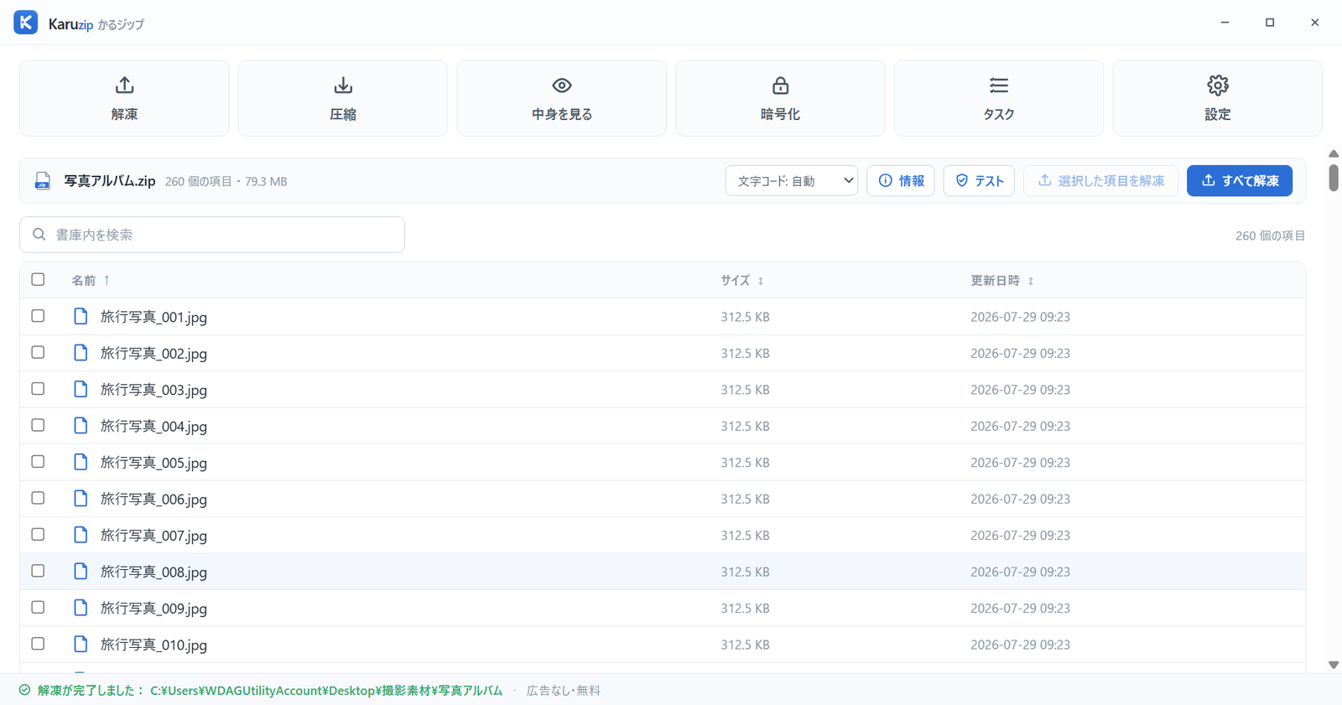The image size is (1342, 705).
Task: Click the file icon of 旅行写真_007.jpg
Action: click(81, 534)
